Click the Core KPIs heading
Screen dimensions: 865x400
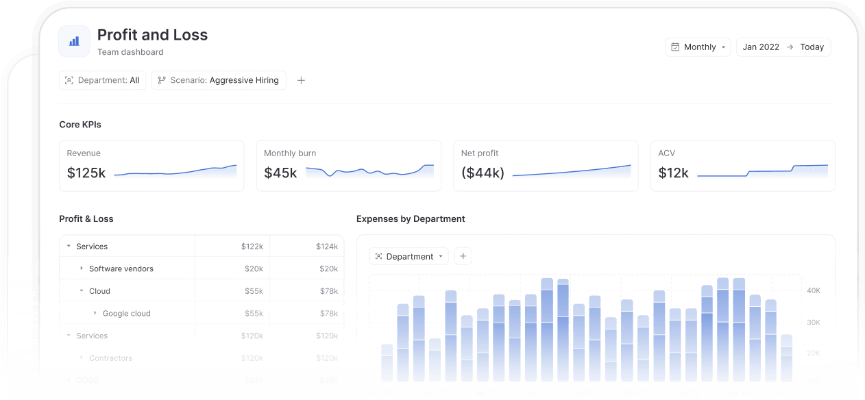[x=80, y=125]
